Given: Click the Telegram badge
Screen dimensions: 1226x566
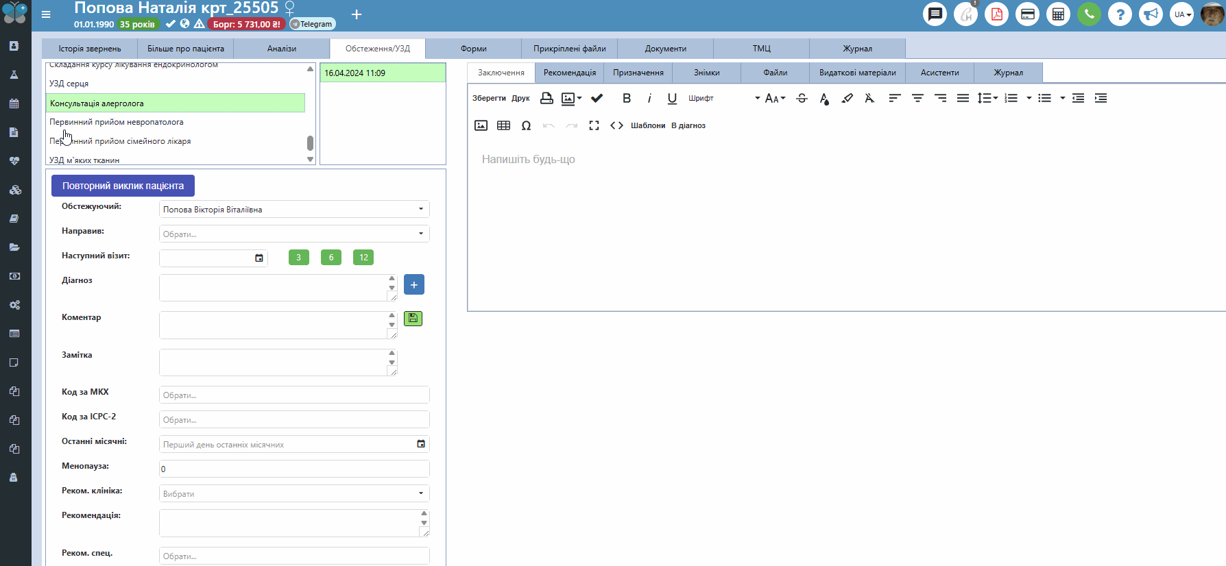Looking at the screenshot, I should click(x=312, y=24).
